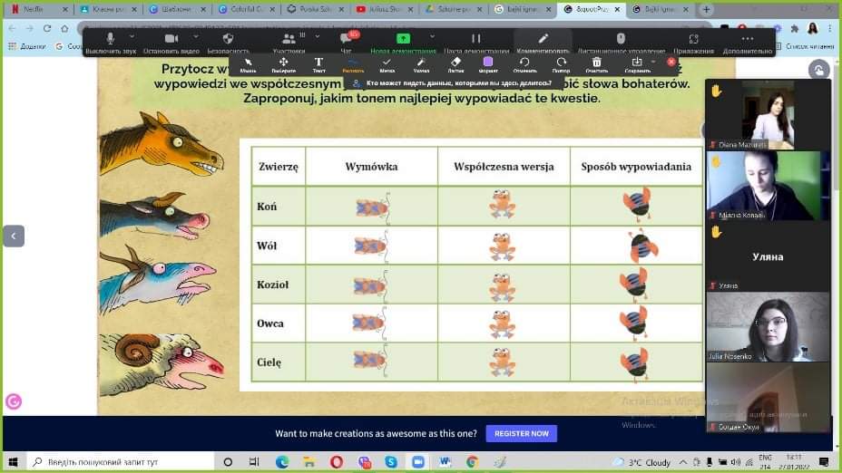Select the Stamp checkmark tool
Viewport: 842px width, 473px height.
387,65
